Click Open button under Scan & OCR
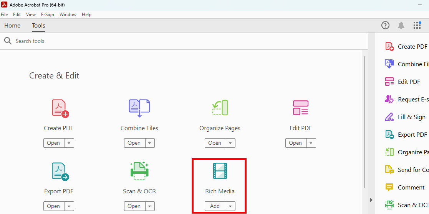This screenshot has width=429, height=214. (134, 206)
